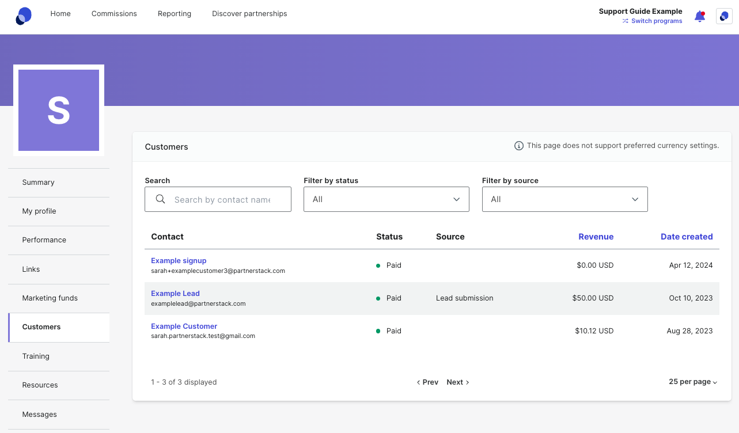739x433 pixels.
Task: Go to Home in top navigation
Action: click(60, 14)
